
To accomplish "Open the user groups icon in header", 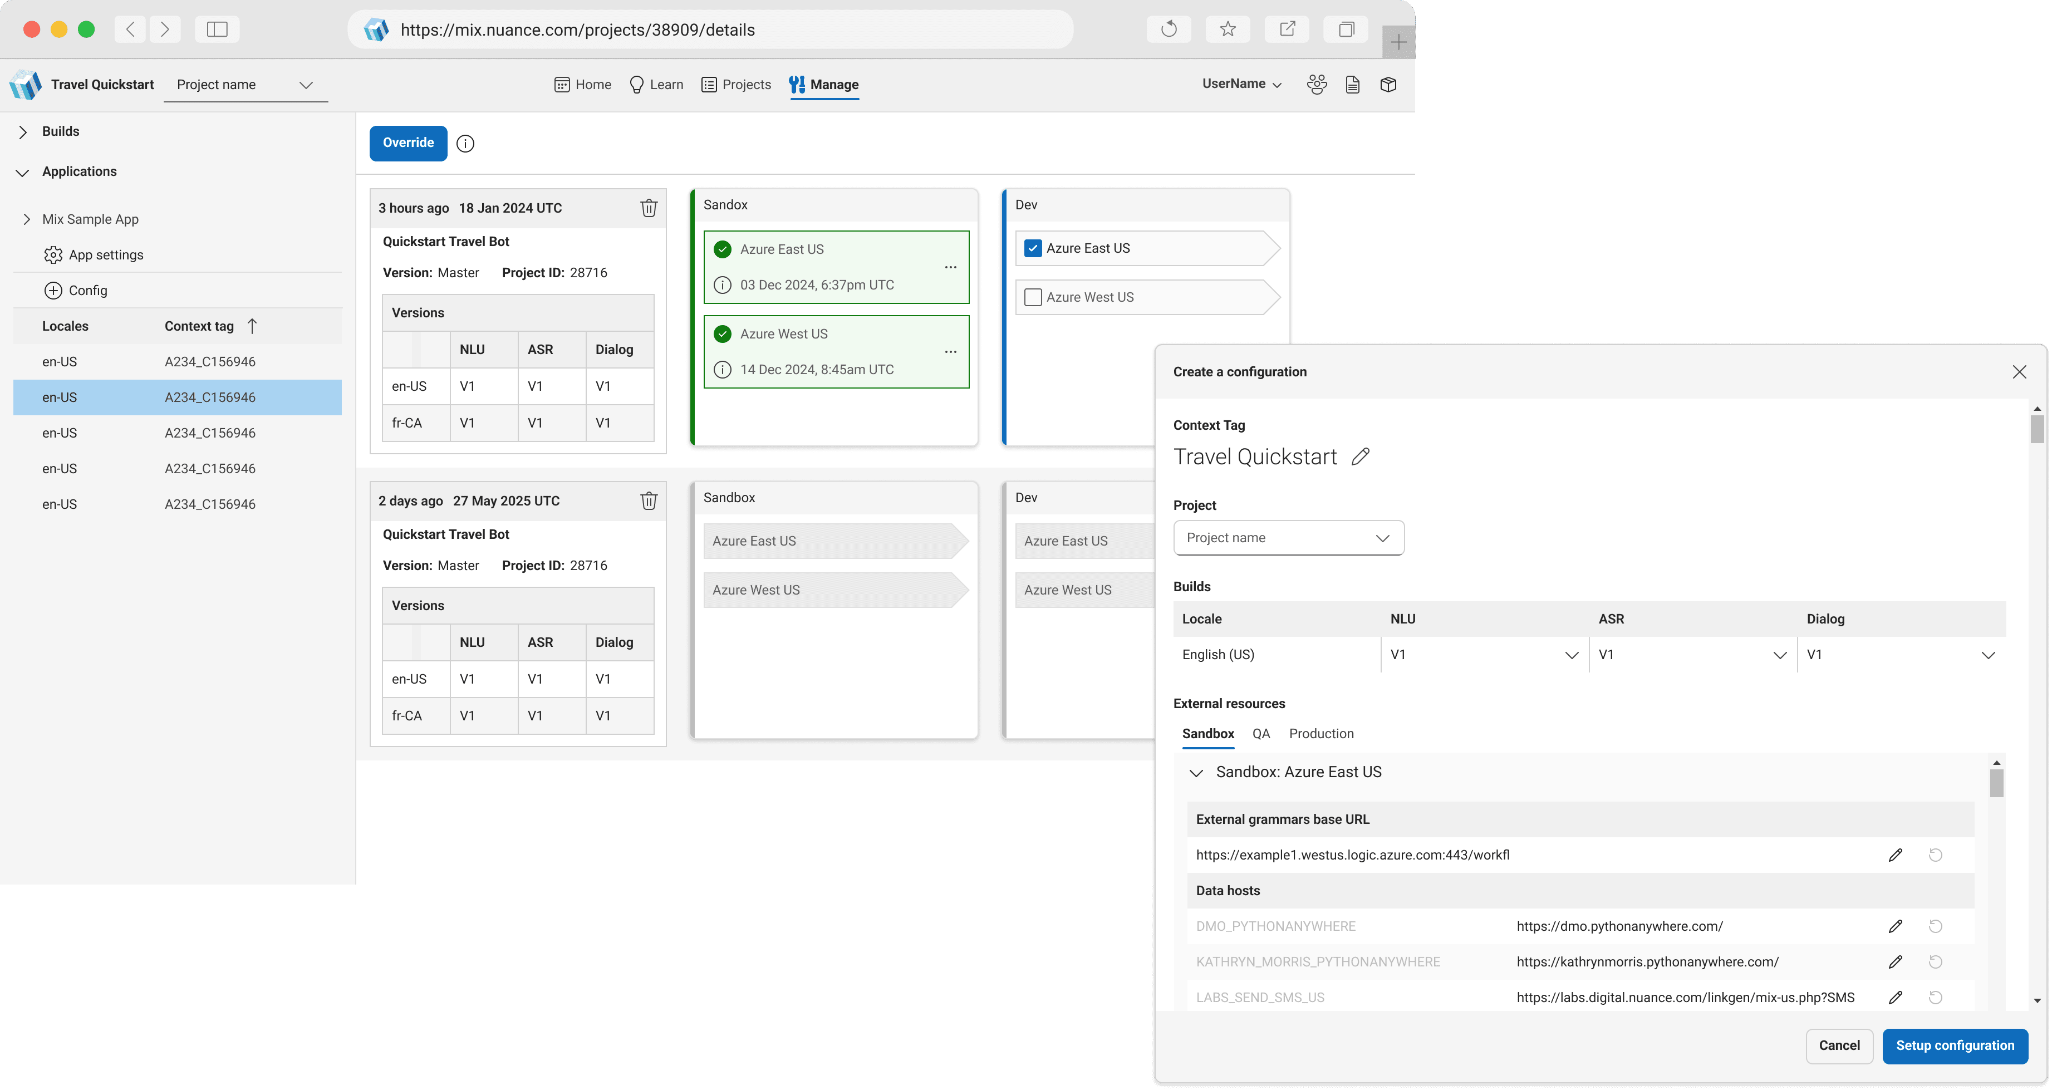I will click(x=1317, y=85).
